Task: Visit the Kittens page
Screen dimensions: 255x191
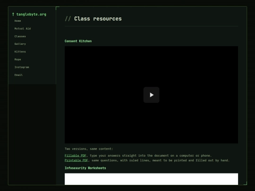Action: tap(20, 52)
